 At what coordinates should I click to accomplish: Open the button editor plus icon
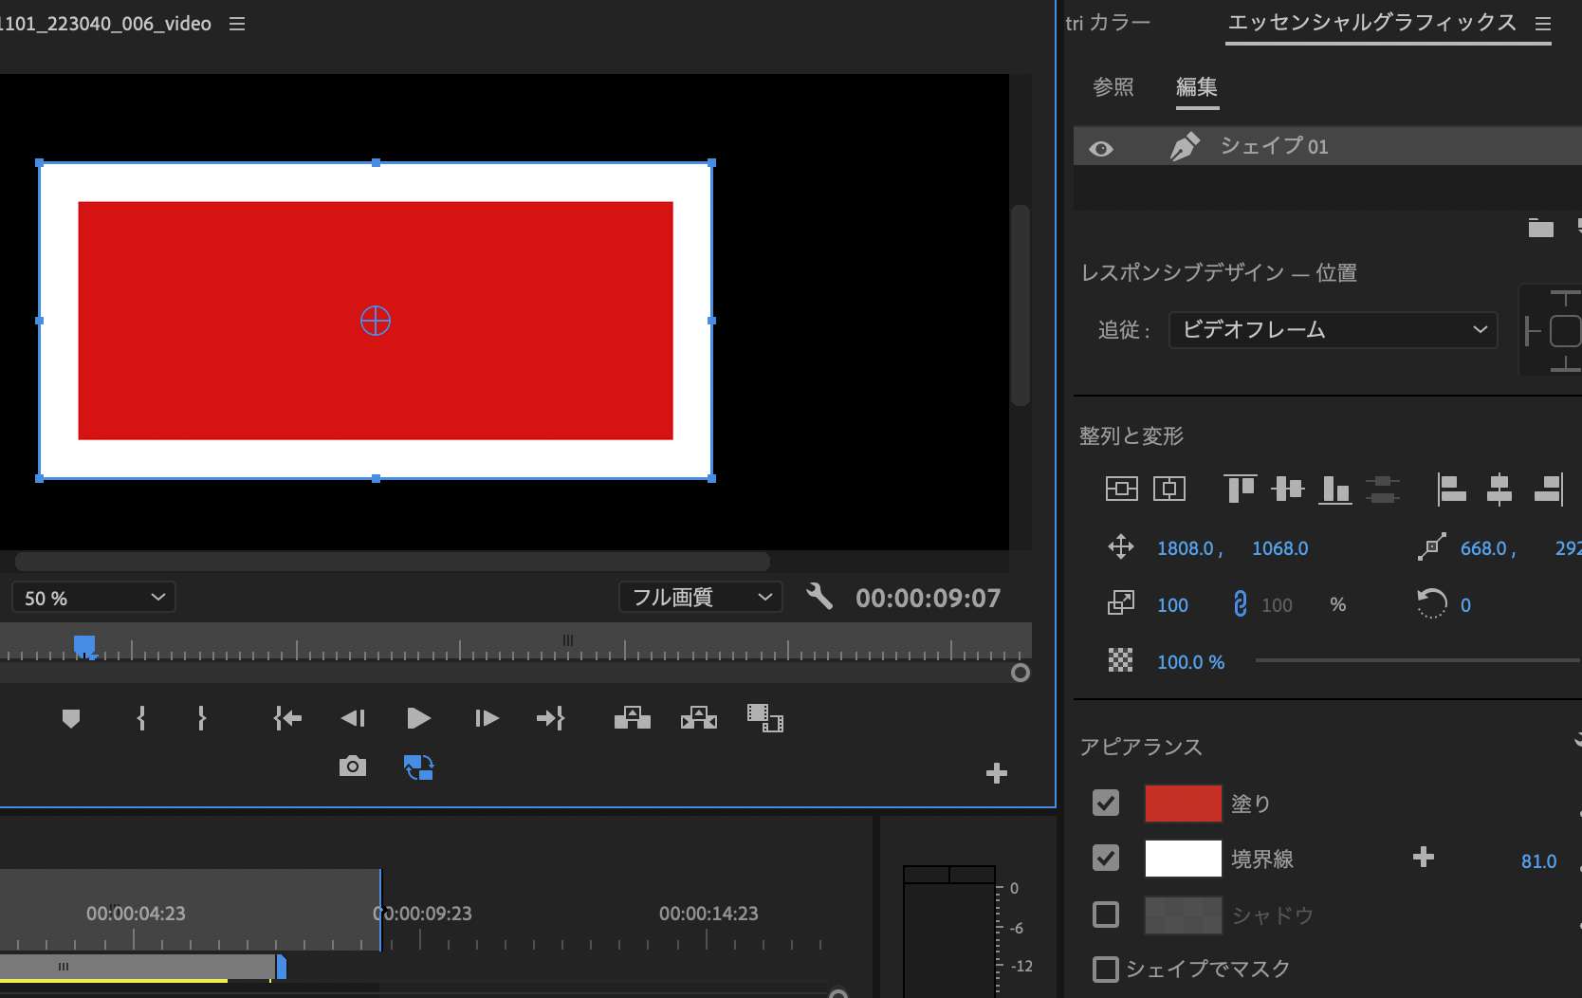(x=997, y=773)
